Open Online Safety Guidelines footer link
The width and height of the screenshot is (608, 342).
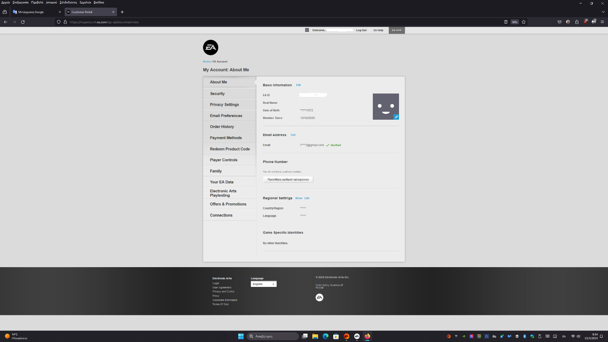(329, 285)
